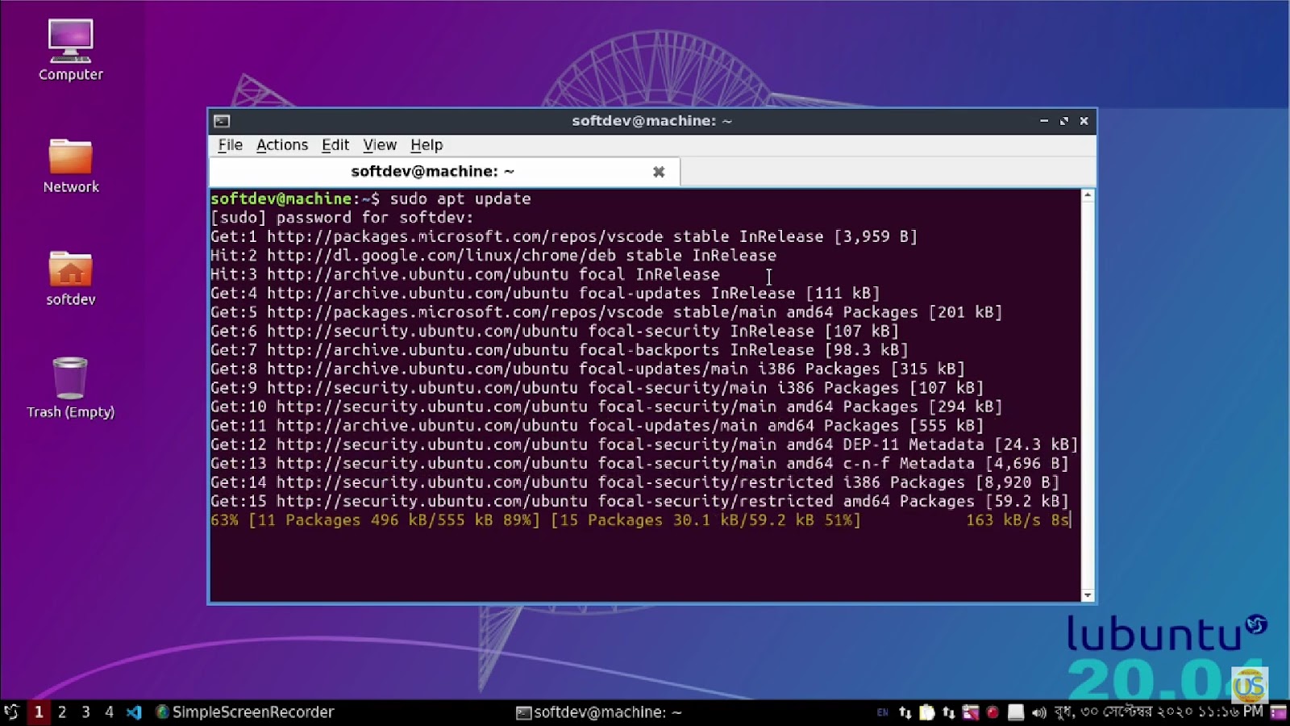Activate softdev@machine terminal taskbar button
Viewport: 1290px width, 726px height.
point(599,712)
